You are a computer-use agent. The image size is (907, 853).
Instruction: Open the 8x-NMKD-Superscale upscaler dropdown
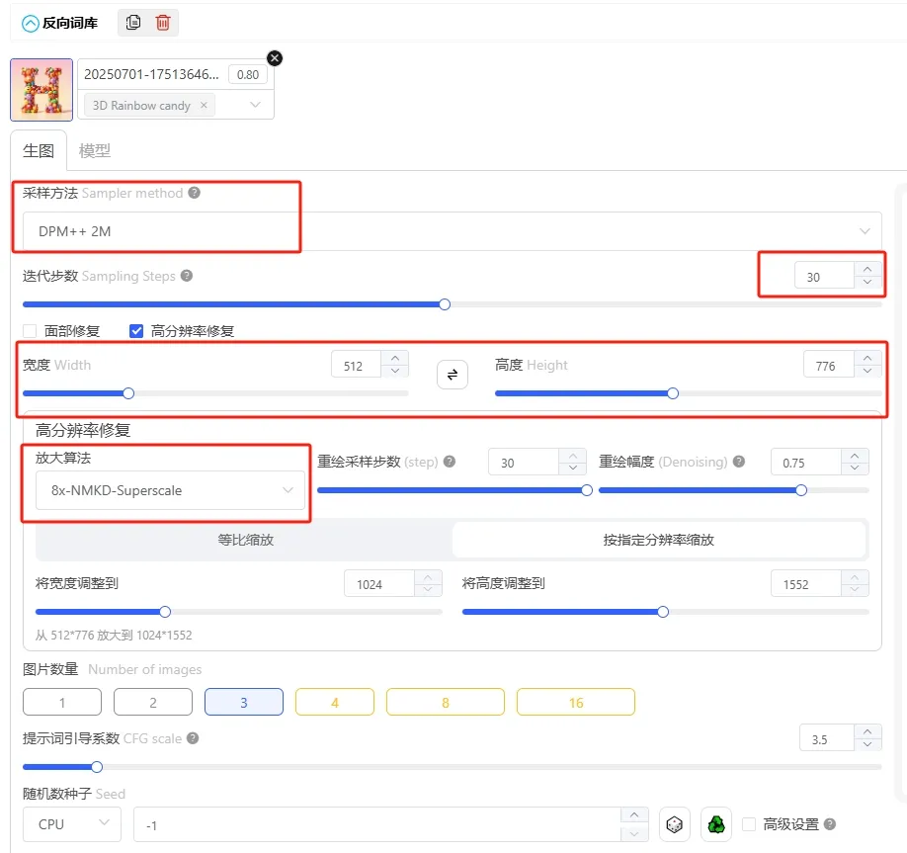click(170, 490)
